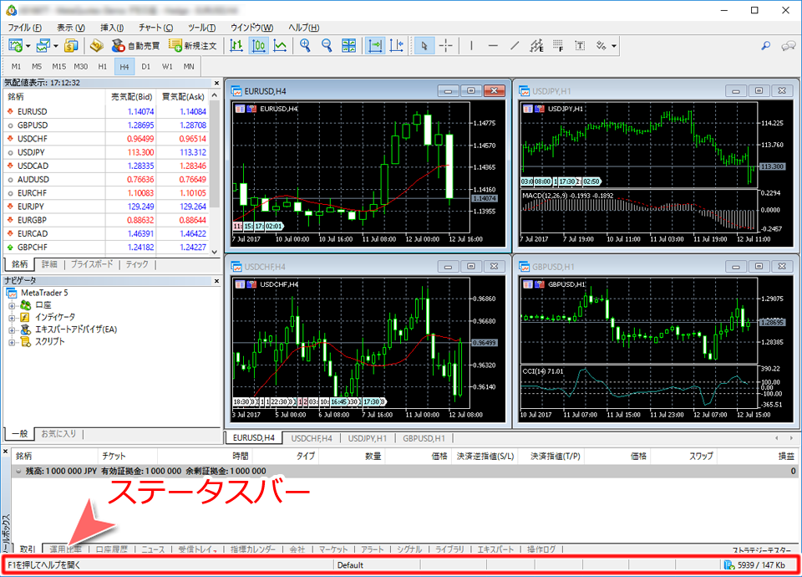Open the ツール menu

201,28
